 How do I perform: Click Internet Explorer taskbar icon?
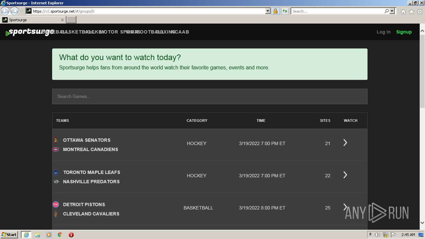[x=26, y=235]
